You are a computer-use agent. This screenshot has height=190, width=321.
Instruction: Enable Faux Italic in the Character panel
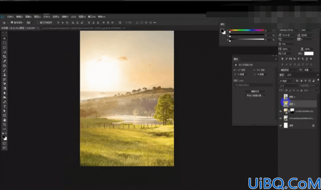pyautogui.click(x=286, y=59)
